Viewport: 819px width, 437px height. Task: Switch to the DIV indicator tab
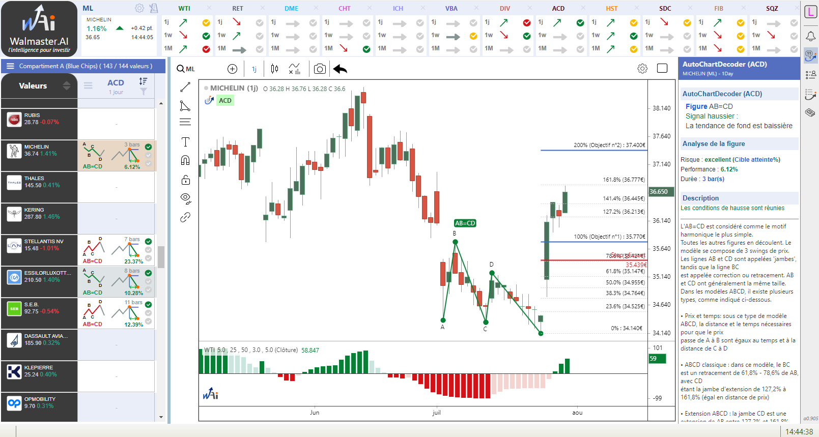coord(505,8)
